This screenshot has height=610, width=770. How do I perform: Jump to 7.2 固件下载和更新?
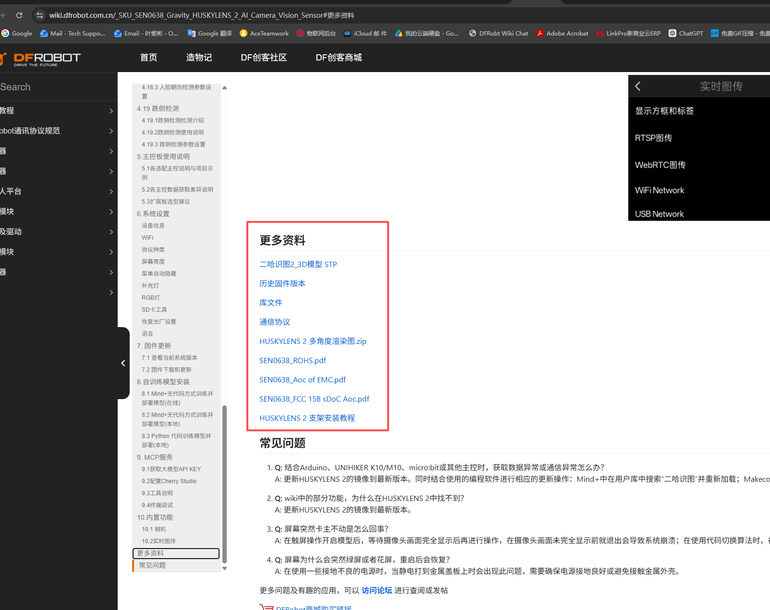[167, 370]
